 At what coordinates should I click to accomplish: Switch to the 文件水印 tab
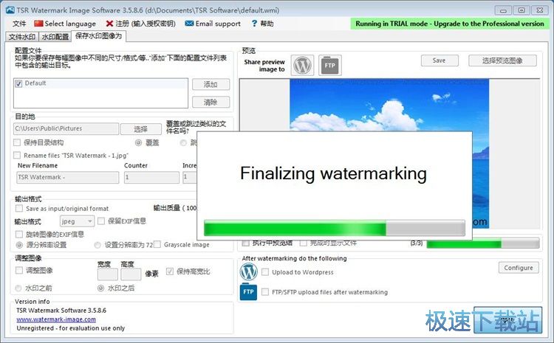click(x=22, y=37)
